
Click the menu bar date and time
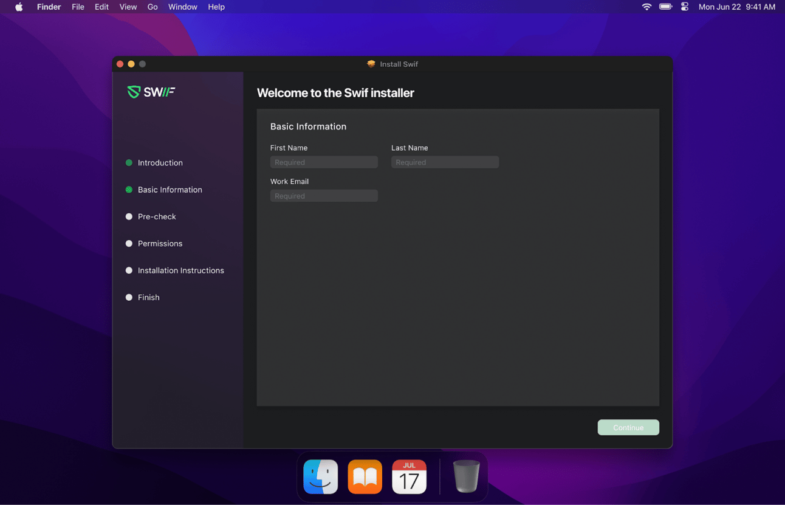[x=737, y=7]
